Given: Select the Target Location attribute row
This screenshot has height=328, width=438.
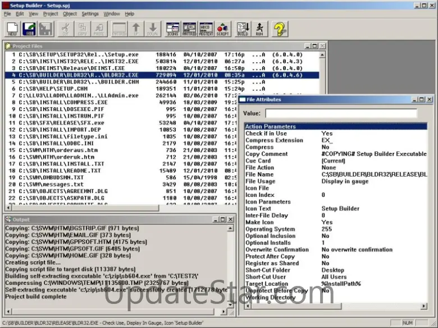Looking at the screenshot, I should click(x=336, y=284).
